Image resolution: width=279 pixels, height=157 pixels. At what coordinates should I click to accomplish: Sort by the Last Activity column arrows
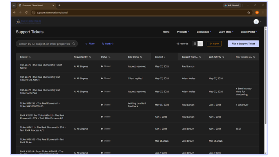coord(223,57)
